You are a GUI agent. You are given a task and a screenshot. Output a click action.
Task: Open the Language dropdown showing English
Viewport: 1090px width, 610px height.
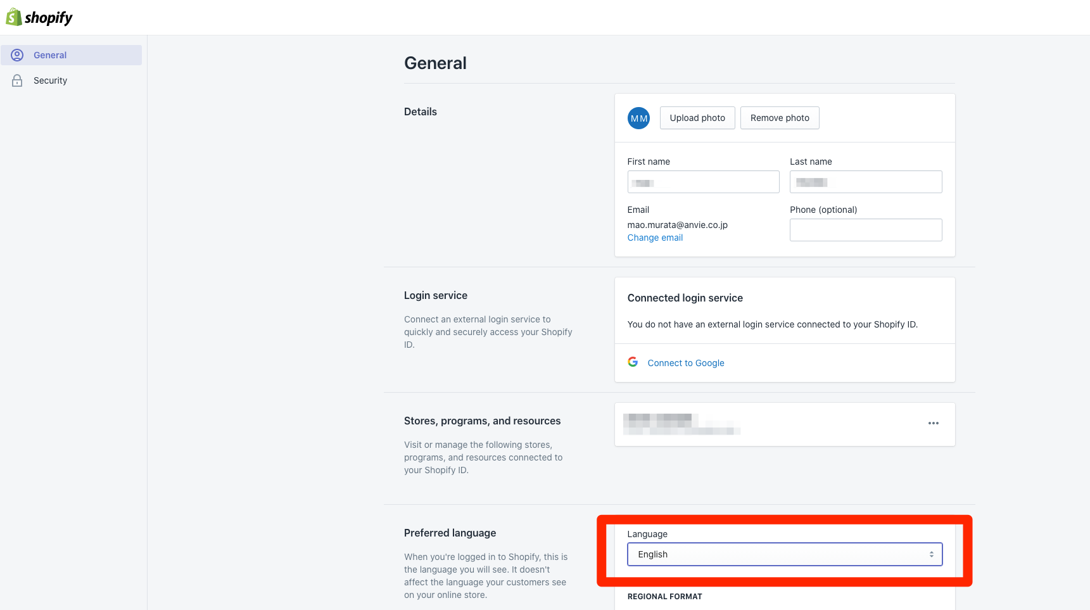785,554
